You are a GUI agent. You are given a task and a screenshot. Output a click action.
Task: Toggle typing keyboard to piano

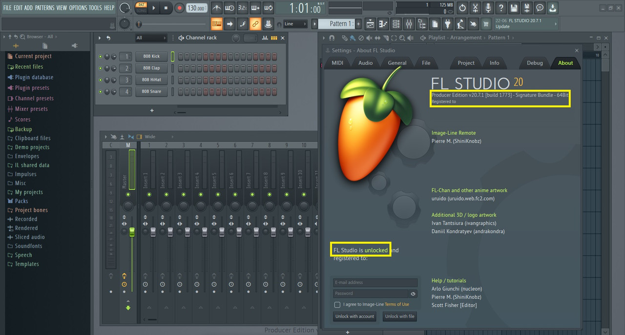(217, 23)
